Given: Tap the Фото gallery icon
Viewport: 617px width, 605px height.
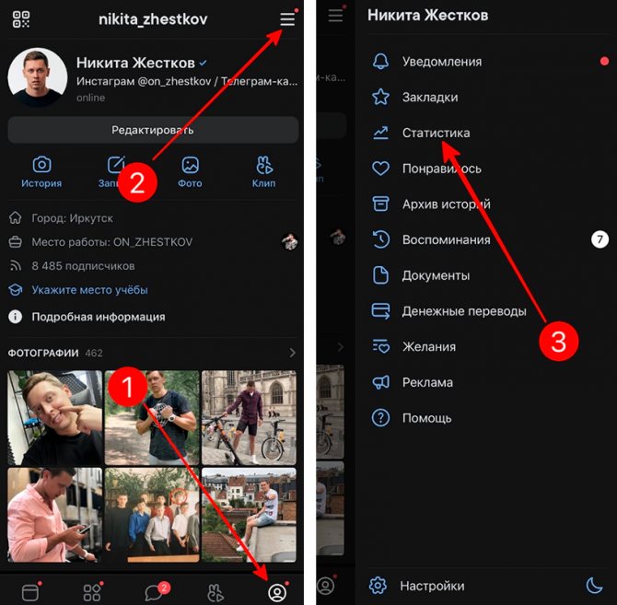Looking at the screenshot, I should [x=190, y=165].
